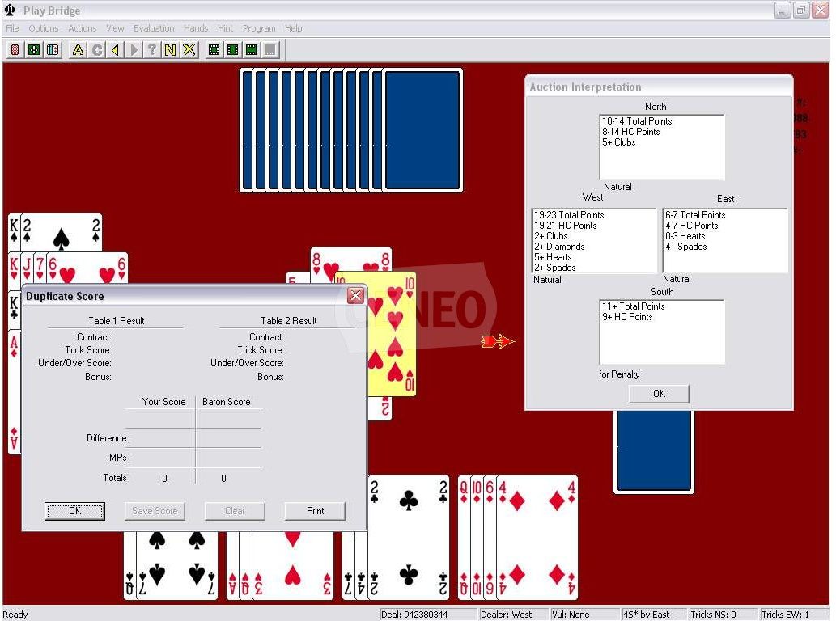Click the last green film toolbar icon
Viewport: 836px width, 621px height.
click(252, 50)
